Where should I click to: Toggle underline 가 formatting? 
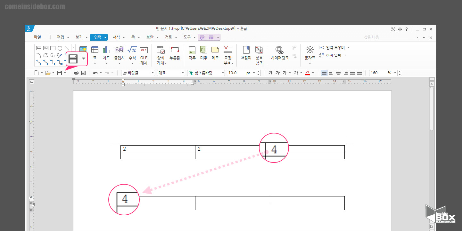[x=285, y=73]
